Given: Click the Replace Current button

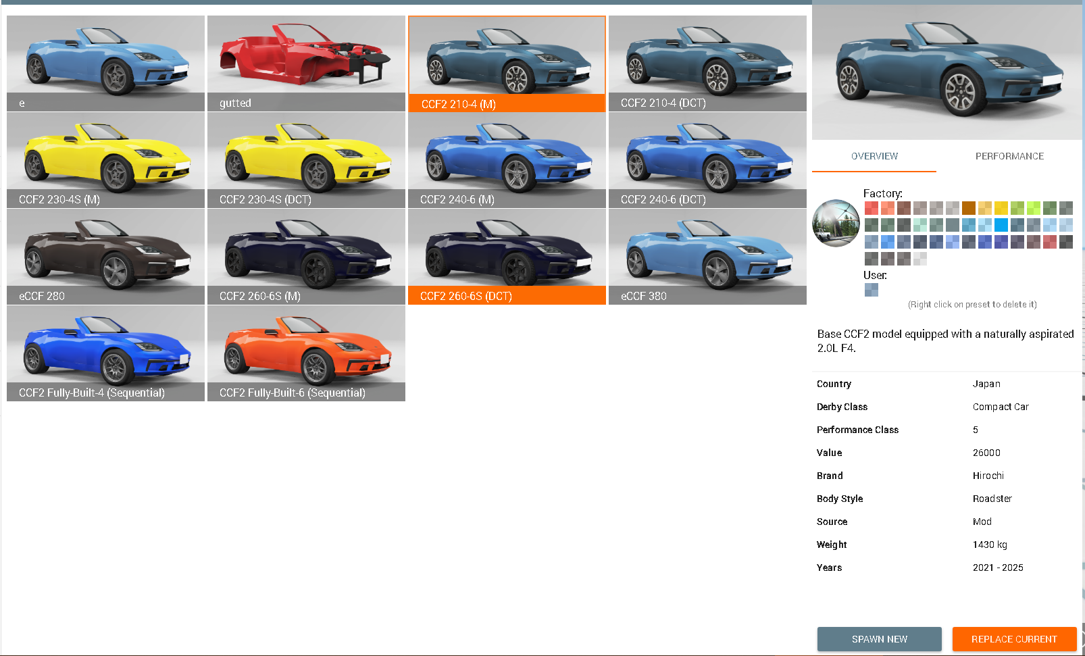Looking at the screenshot, I should [1014, 639].
